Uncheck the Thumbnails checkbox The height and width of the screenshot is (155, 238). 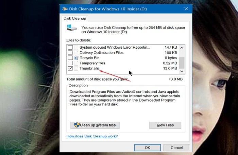(x=70, y=68)
